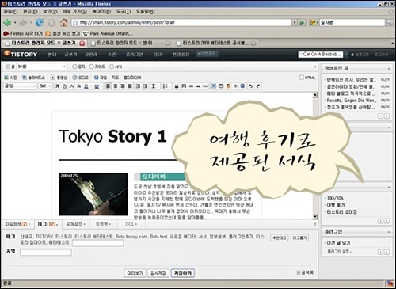Insert a slideshow using 슬라이드쇼 icon

click(33, 78)
